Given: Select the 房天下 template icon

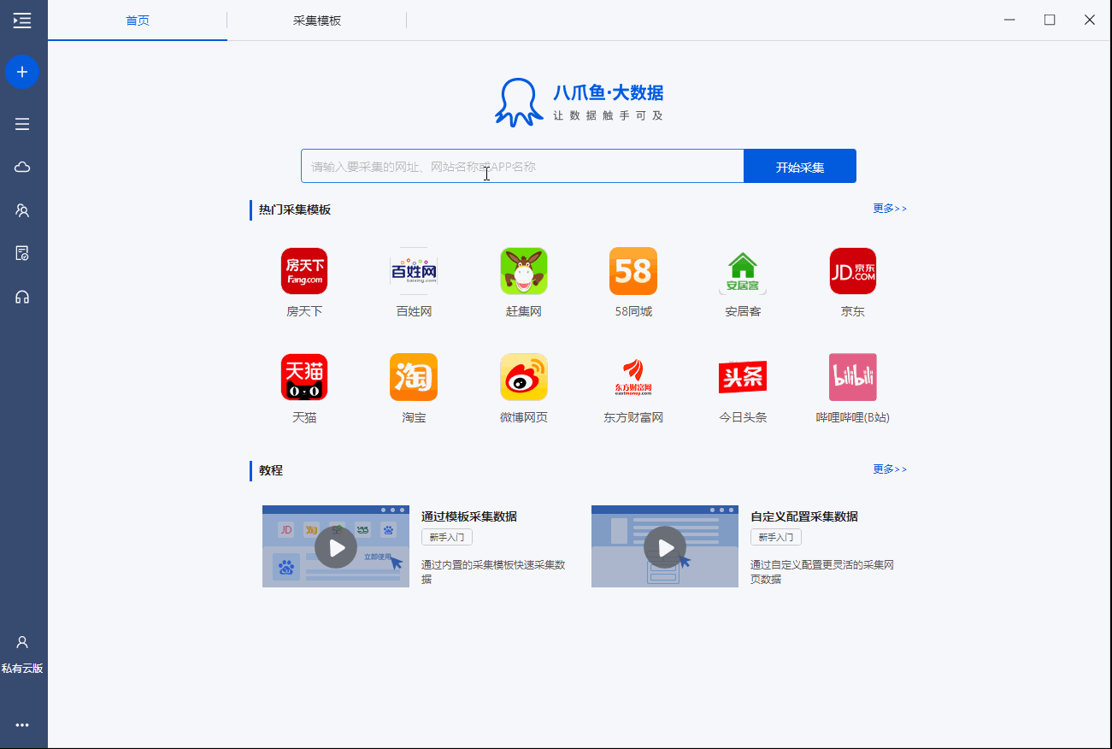Looking at the screenshot, I should 304,271.
